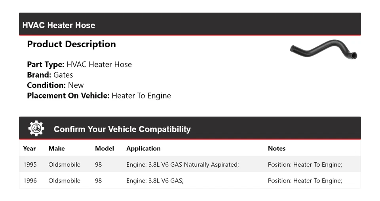The height and width of the screenshot is (201, 380).
Task: Click the 1995 row position note
Action: click(x=305, y=164)
